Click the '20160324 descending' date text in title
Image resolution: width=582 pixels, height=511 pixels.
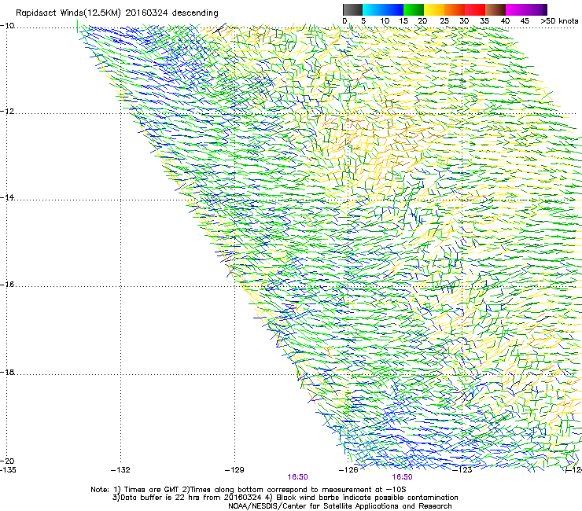point(172,13)
